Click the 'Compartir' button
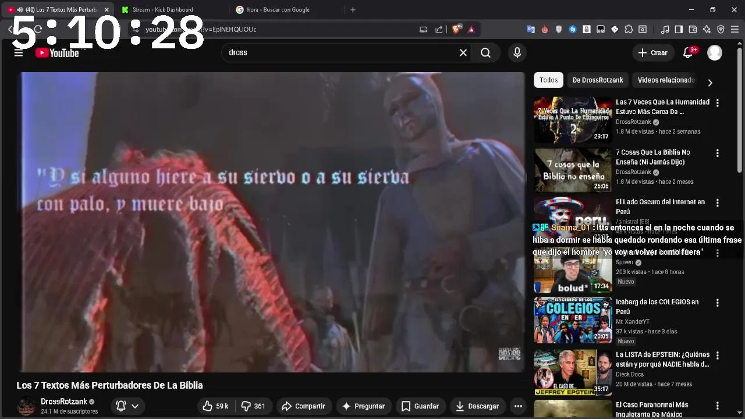The image size is (745, 419). click(303, 406)
